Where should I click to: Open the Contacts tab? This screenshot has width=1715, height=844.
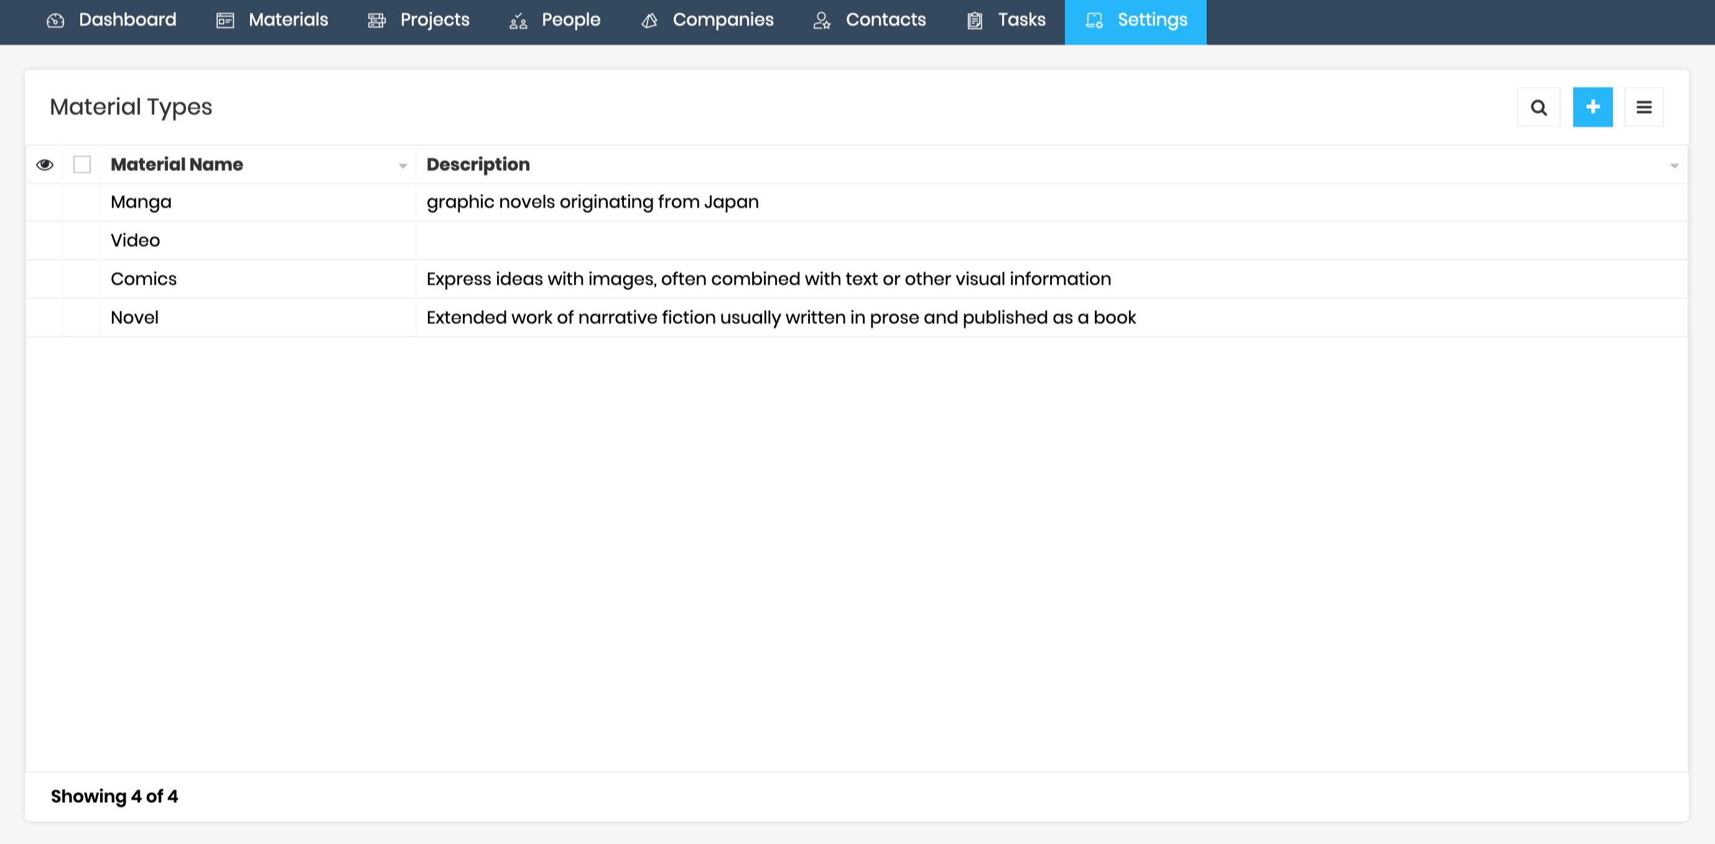pos(870,21)
